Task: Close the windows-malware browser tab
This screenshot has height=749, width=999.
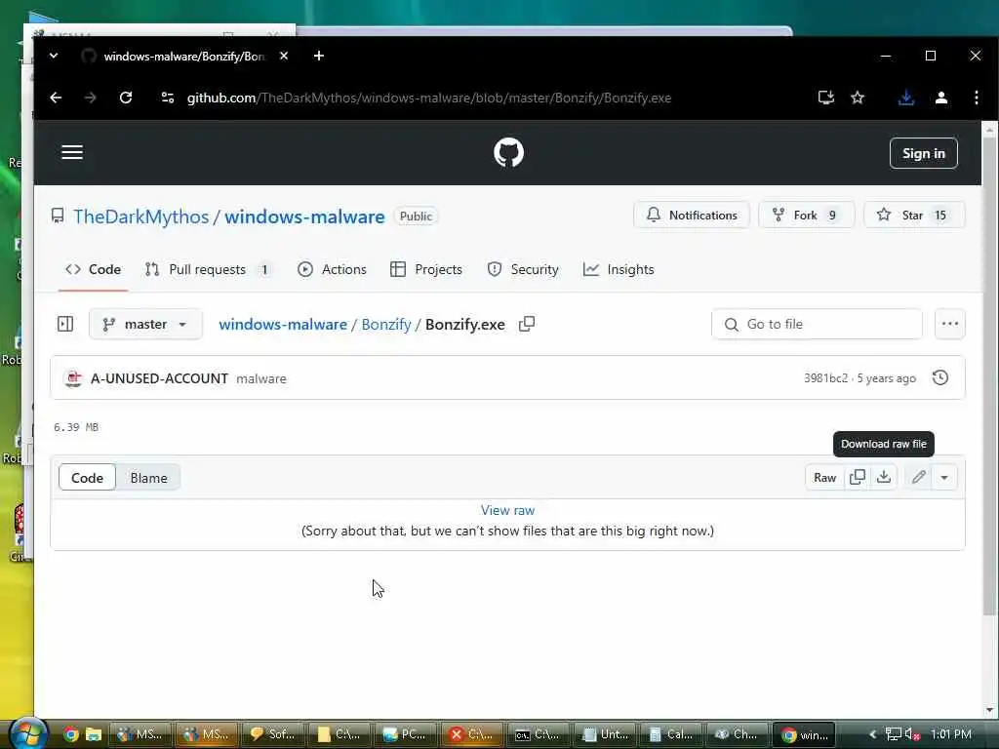Action: tap(284, 56)
